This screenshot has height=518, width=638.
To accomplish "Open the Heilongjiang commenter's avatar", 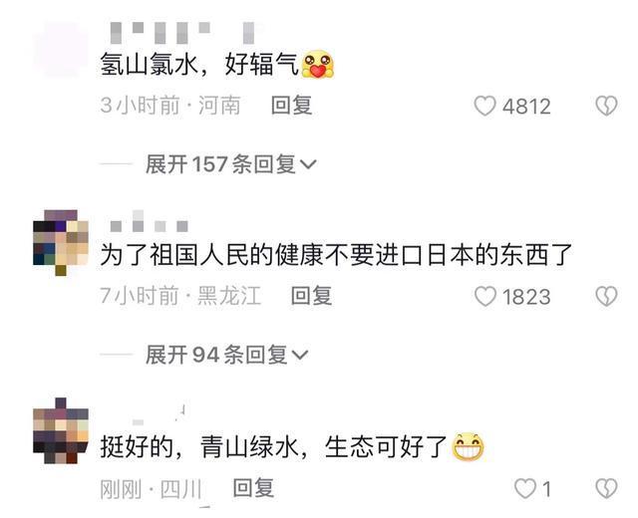I will point(61,243).
